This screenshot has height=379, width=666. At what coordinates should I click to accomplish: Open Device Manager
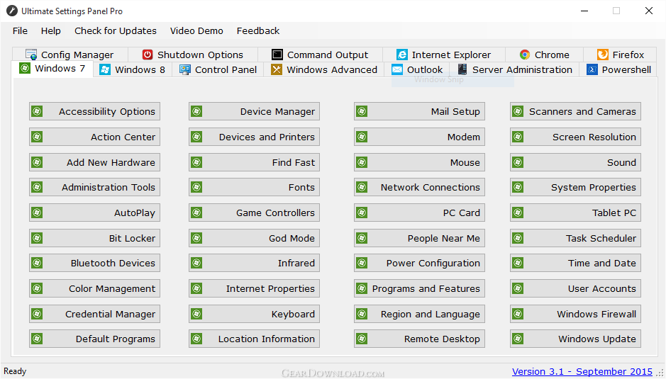point(254,111)
